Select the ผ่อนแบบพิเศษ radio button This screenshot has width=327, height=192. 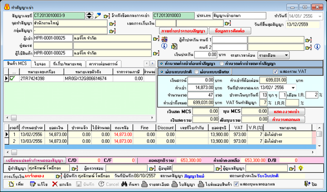pyautogui.click(x=197, y=72)
